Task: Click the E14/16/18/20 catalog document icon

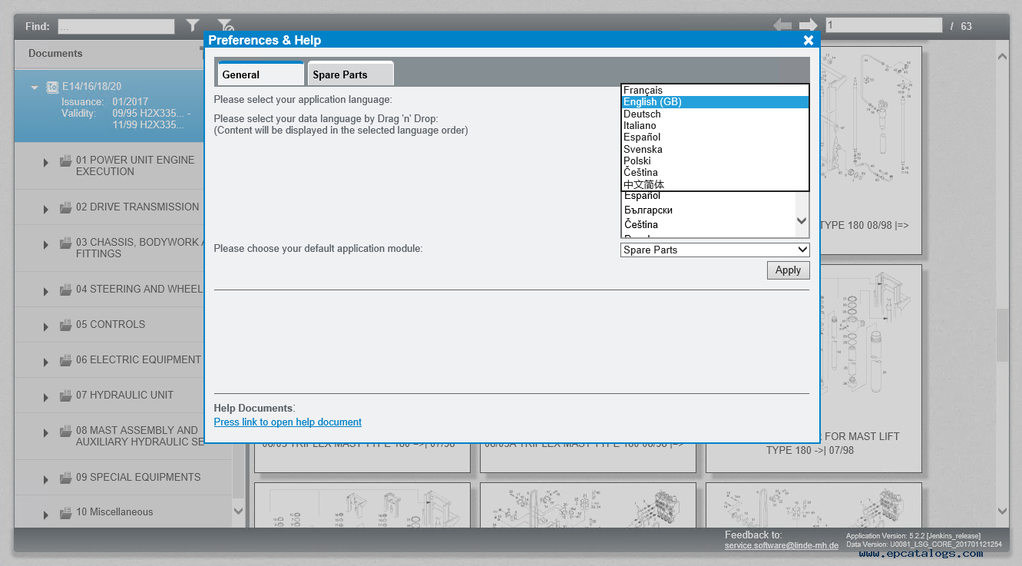Action: pos(52,87)
